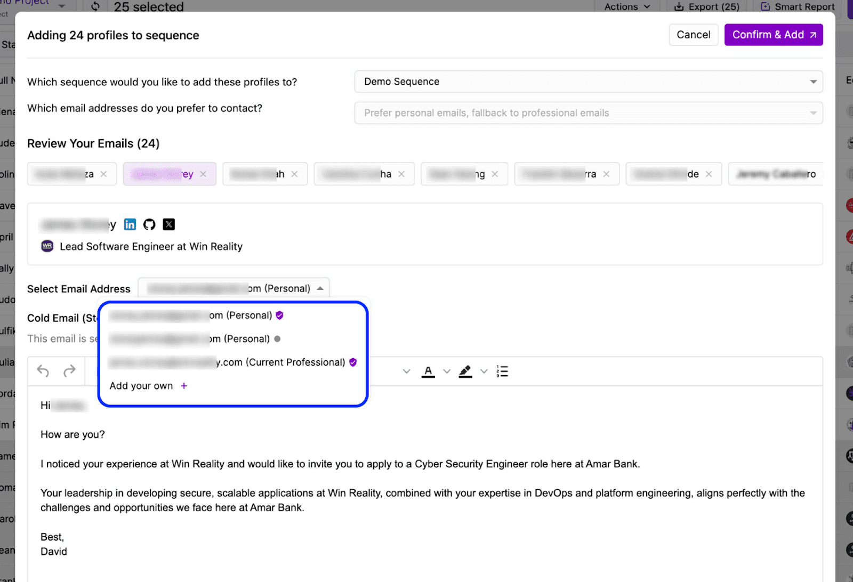Click the Cancel button
The width and height of the screenshot is (853, 582).
click(693, 35)
